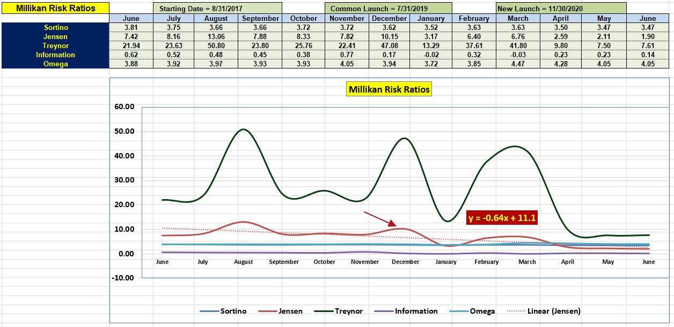The height and width of the screenshot is (327, 674).
Task: Select the Treynor legend entry
Action: [339, 311]
